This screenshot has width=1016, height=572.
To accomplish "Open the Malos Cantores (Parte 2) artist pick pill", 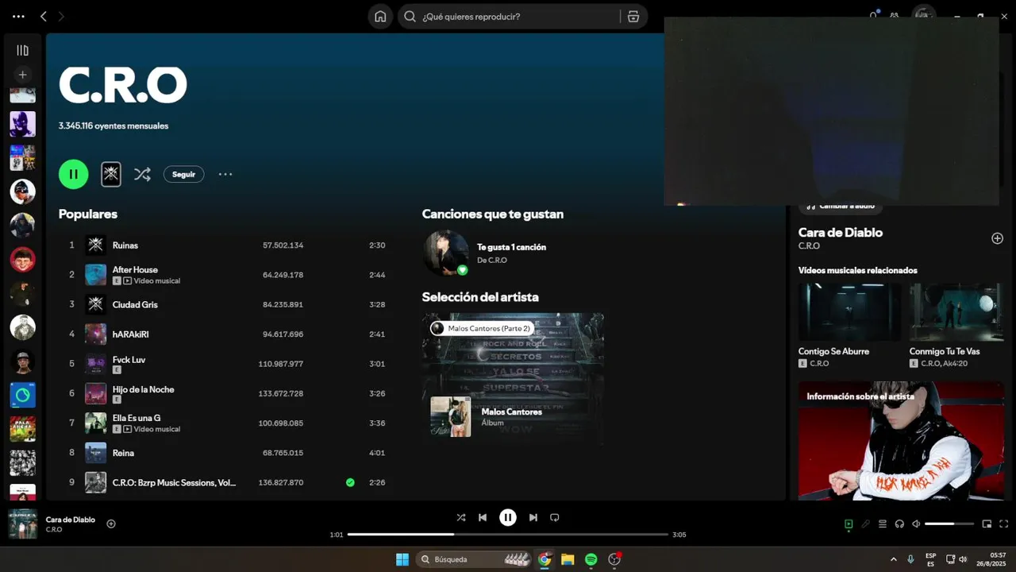I will [482, 328].
